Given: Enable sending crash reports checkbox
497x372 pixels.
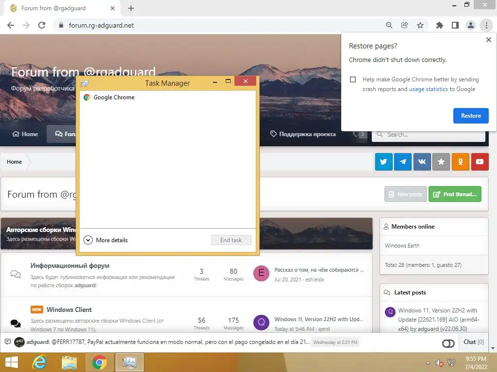Looking at the screenshot, I should click(353, 79).
